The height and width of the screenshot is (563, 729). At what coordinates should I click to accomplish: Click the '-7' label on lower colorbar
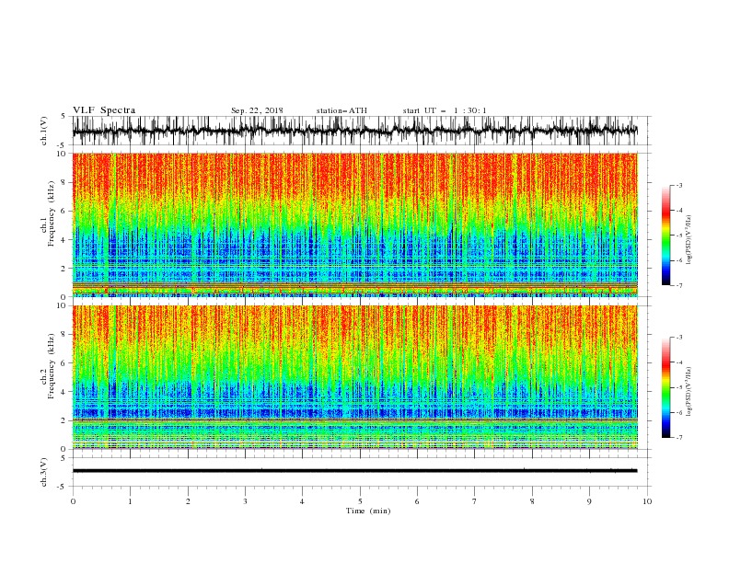[679, 438]
